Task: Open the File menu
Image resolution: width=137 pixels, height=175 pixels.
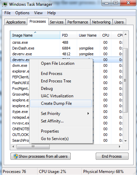Action: tap(7, 13)
